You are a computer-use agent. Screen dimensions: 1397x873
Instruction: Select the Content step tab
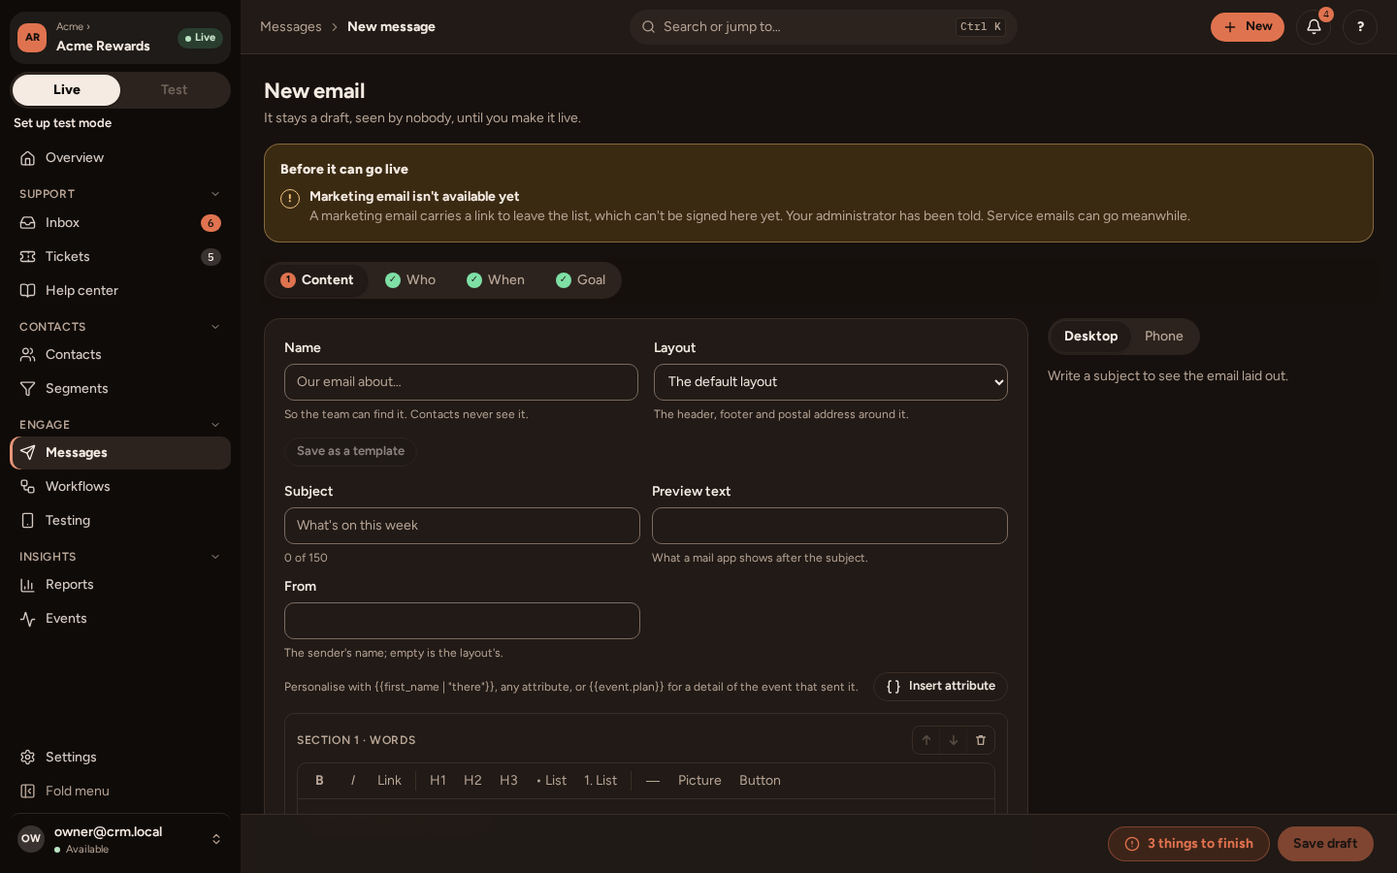click(x=317, y=280)
